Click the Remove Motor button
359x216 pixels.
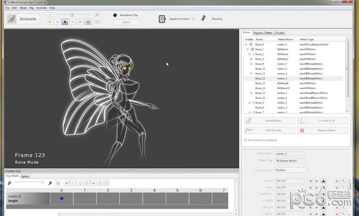pyautogui.click(x=323, y=130)
